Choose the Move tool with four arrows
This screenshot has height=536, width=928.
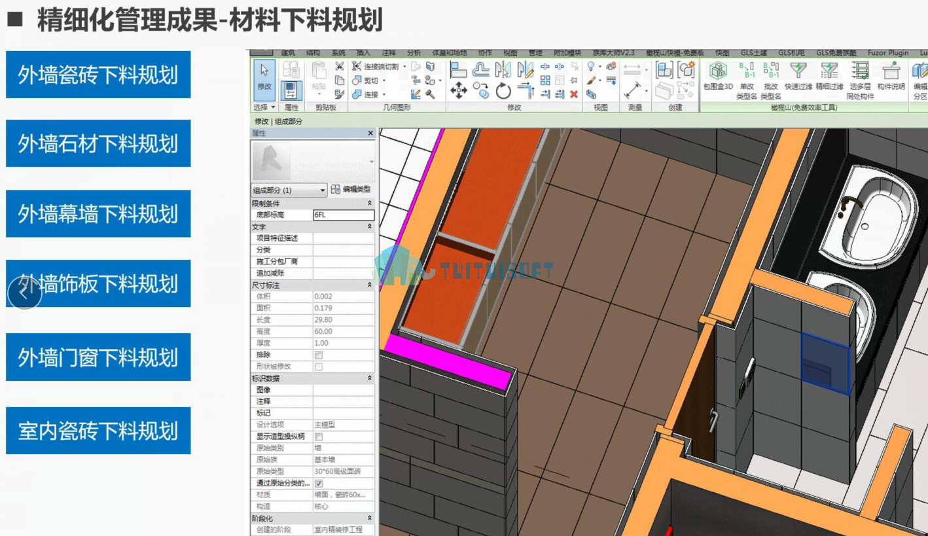pos(459,90)
